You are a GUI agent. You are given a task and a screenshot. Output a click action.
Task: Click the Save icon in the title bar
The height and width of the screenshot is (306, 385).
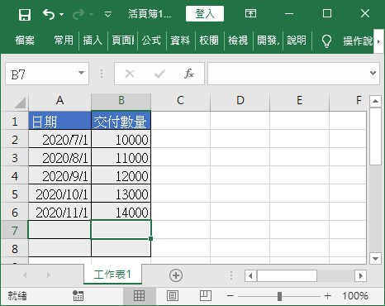25,14
